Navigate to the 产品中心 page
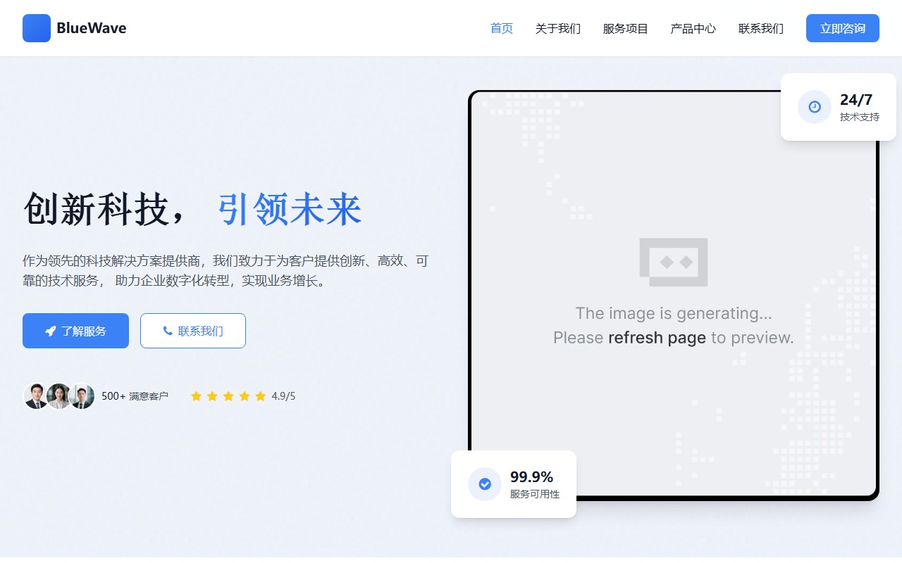 693,28
